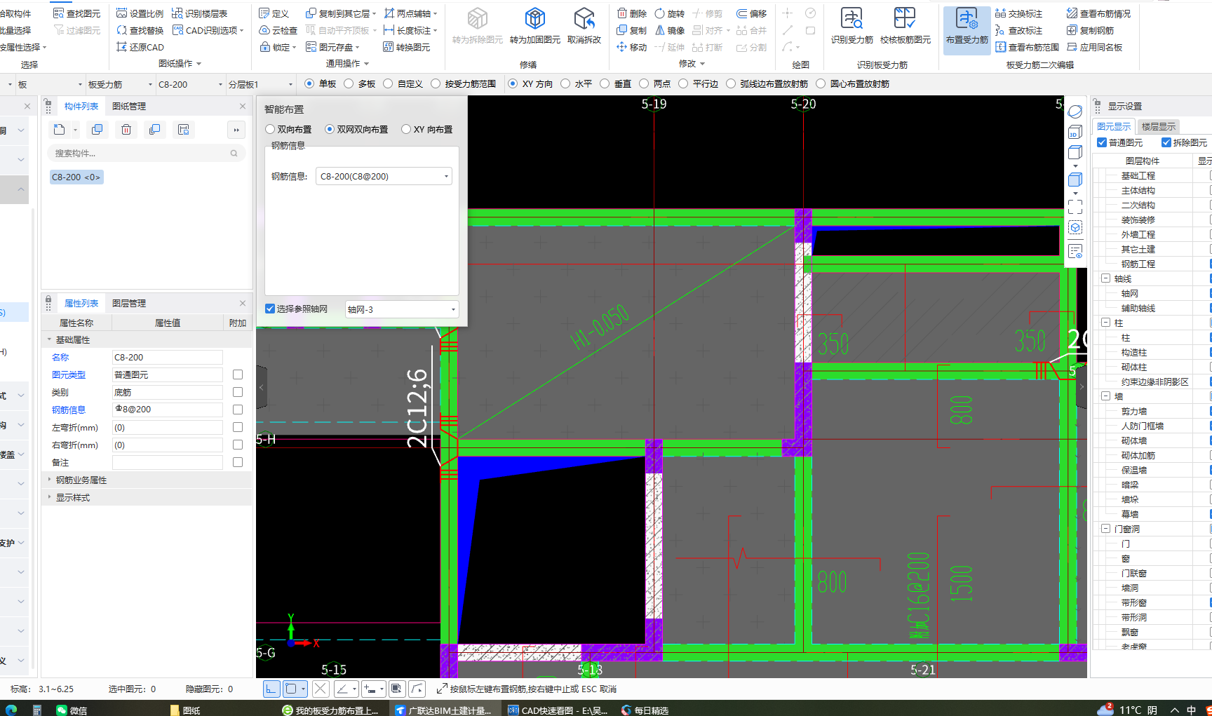Select the C8-200 component in list
The image size is (1212, 716).
pos(76,177)
